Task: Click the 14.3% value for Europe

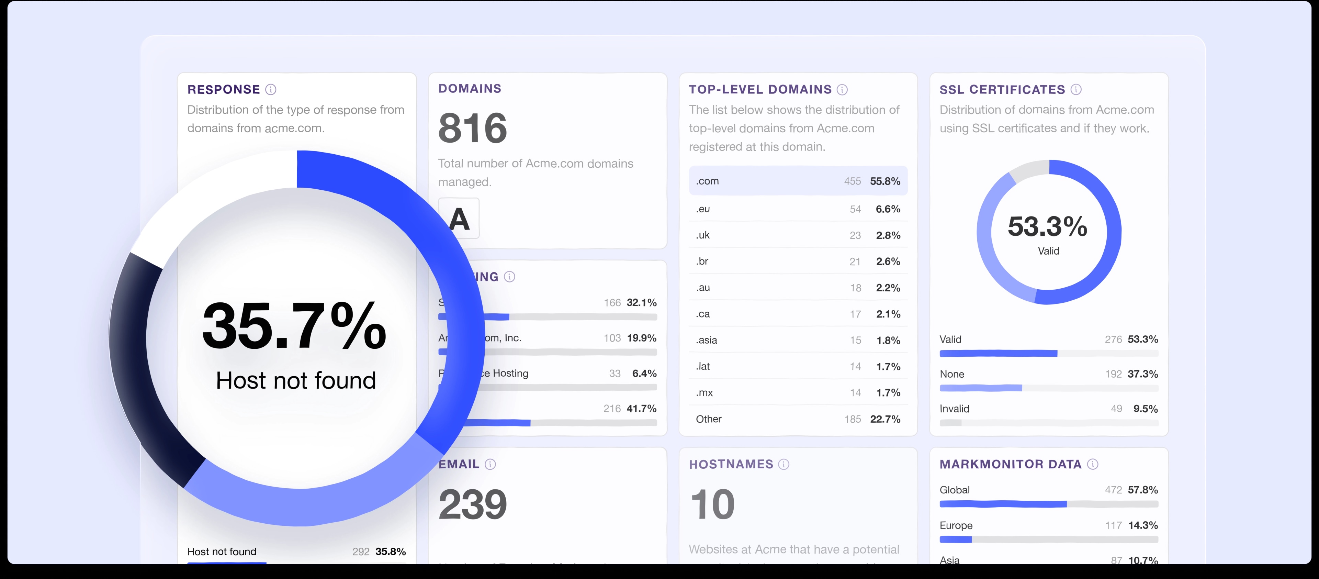Action: pyautogui.click(x=1143, y=526)
